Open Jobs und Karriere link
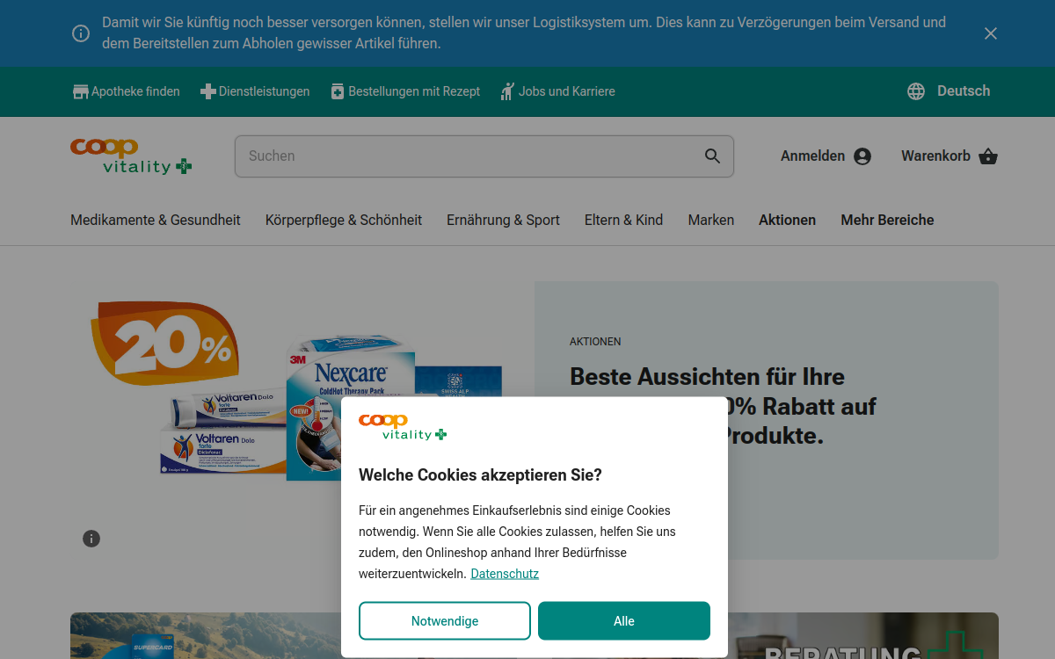 click(567, 91)
